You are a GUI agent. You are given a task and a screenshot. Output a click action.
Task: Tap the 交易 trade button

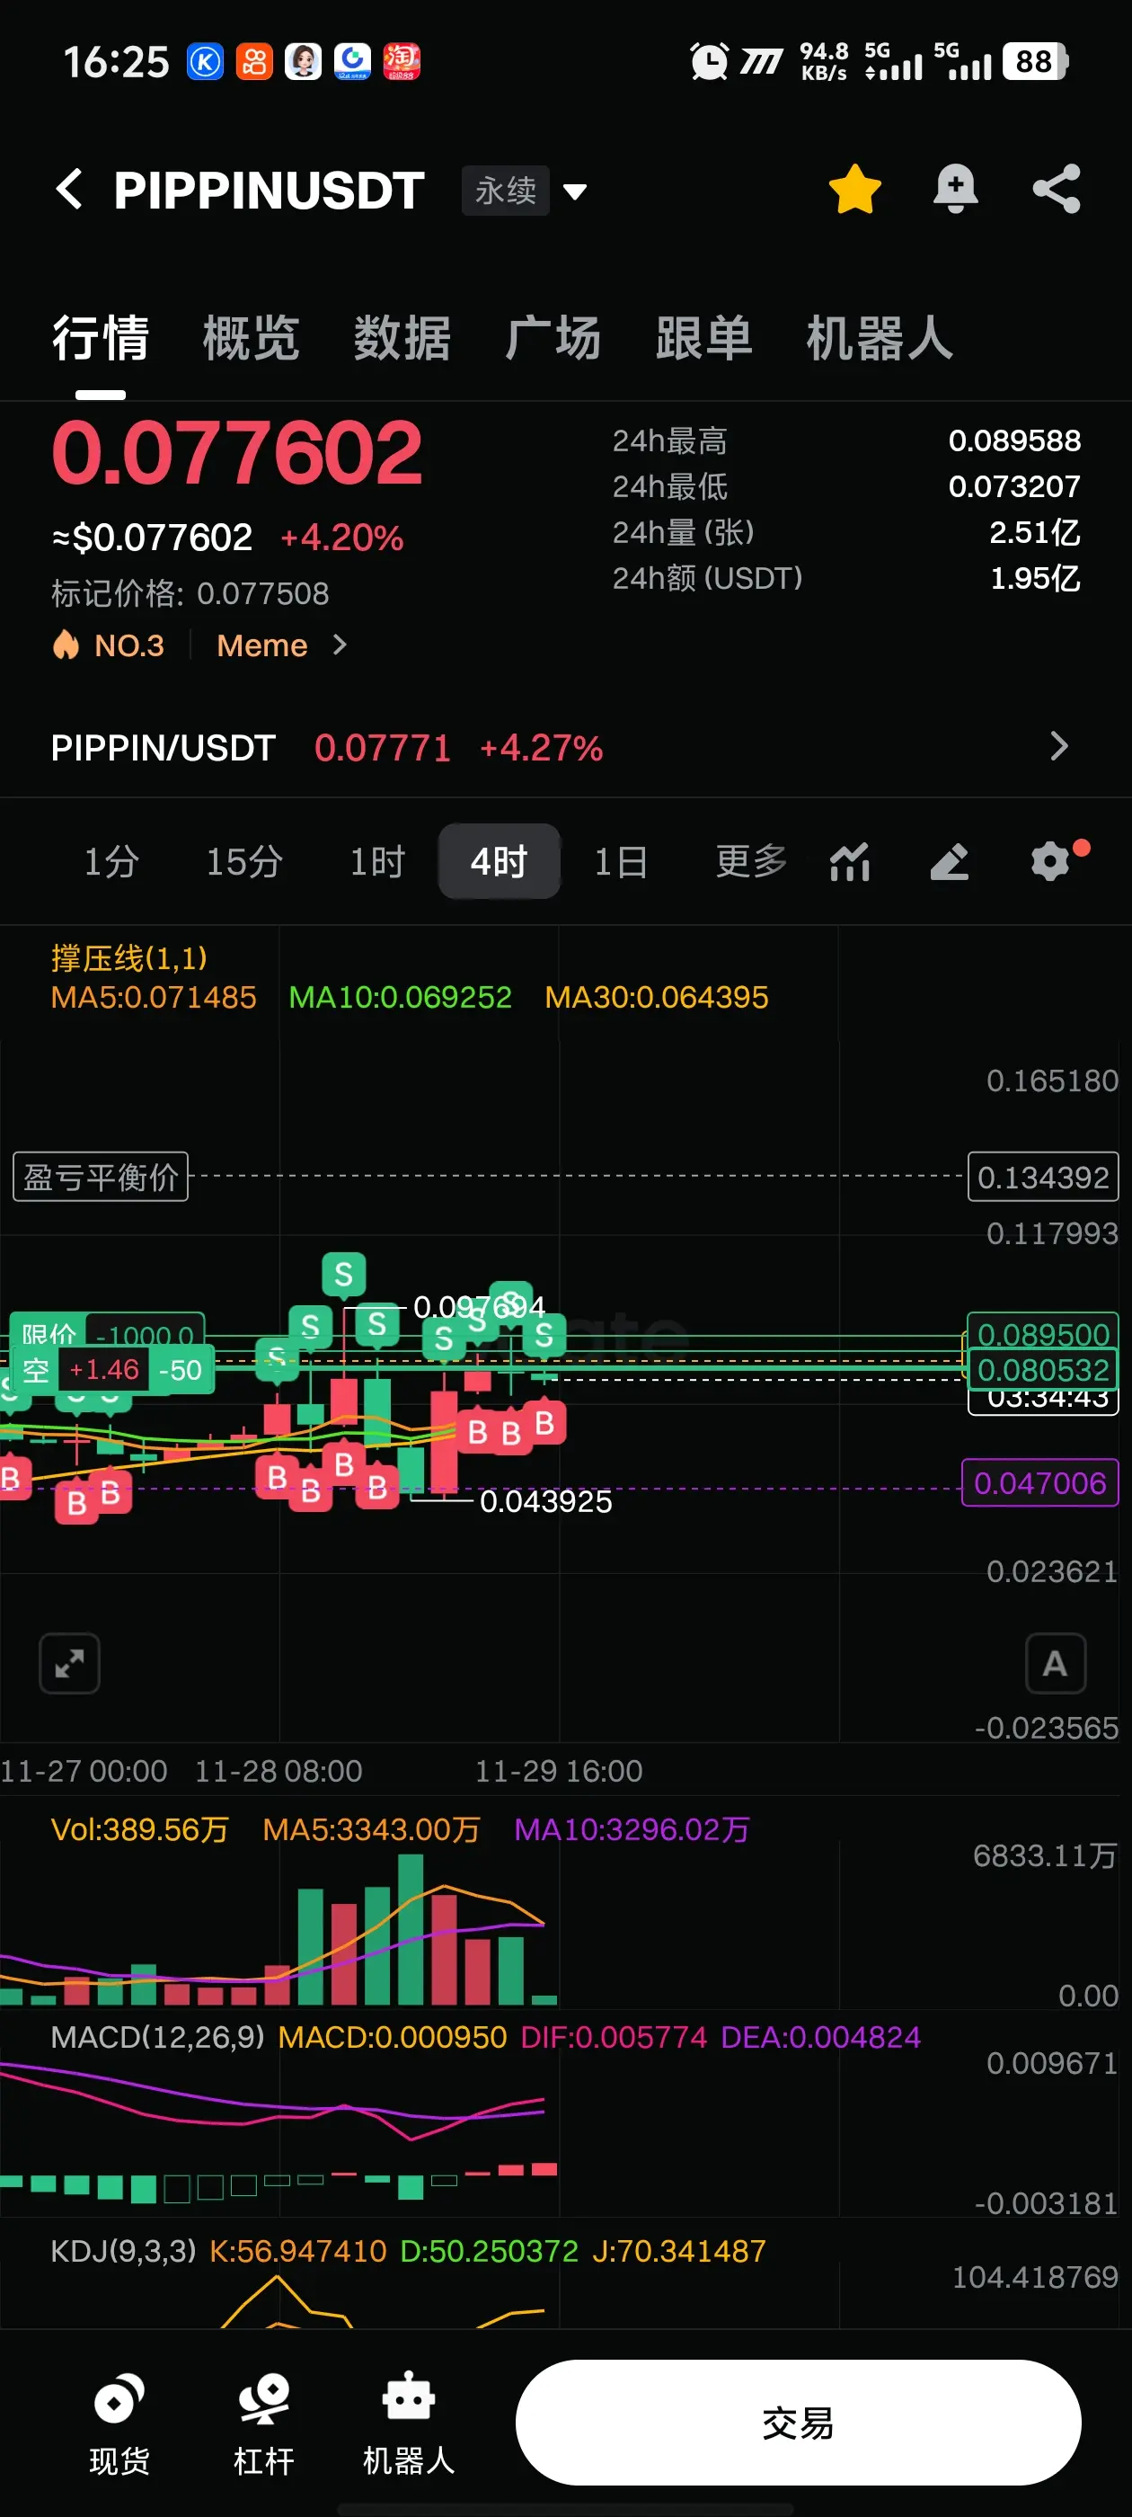pyautogui.click(x=798, y=2424)
